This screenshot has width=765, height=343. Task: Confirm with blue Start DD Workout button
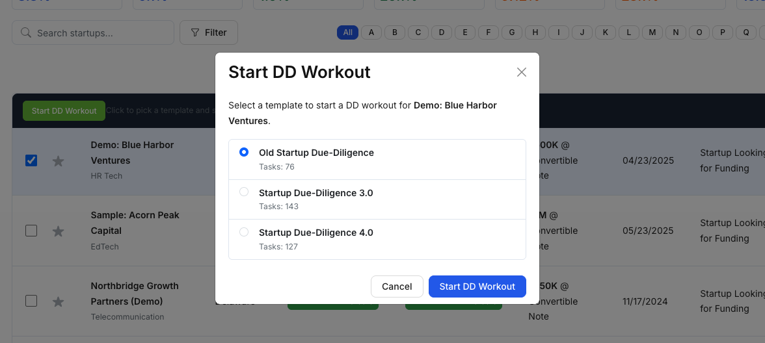pos(477,286)
